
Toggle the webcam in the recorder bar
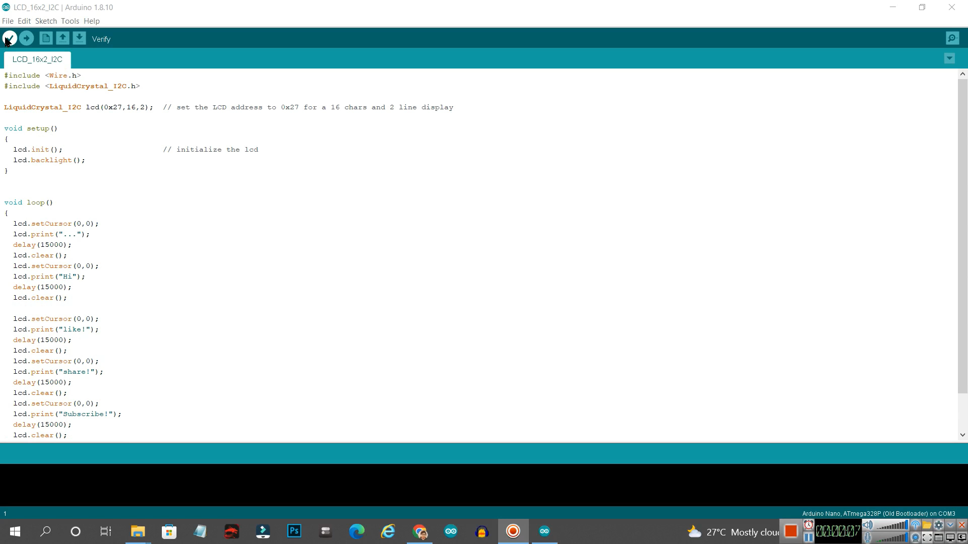click(916, 537)
